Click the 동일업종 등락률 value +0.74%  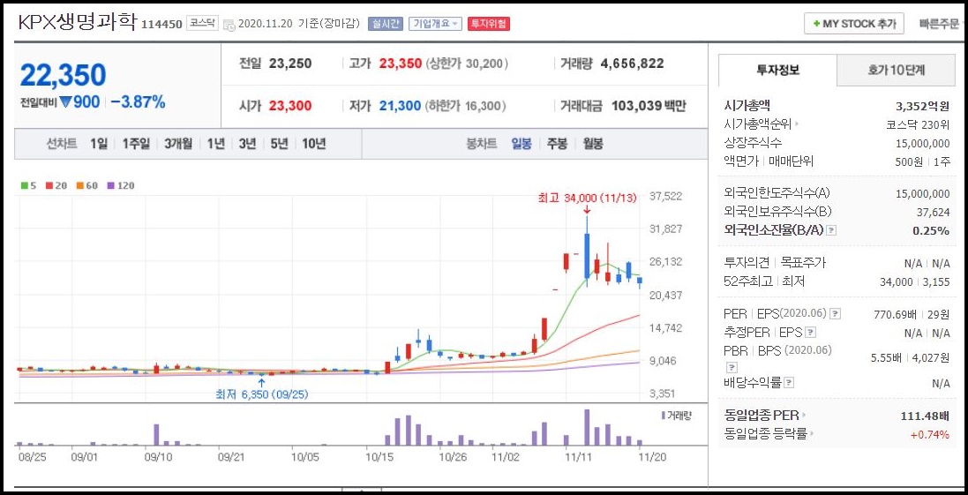[930, 434]
